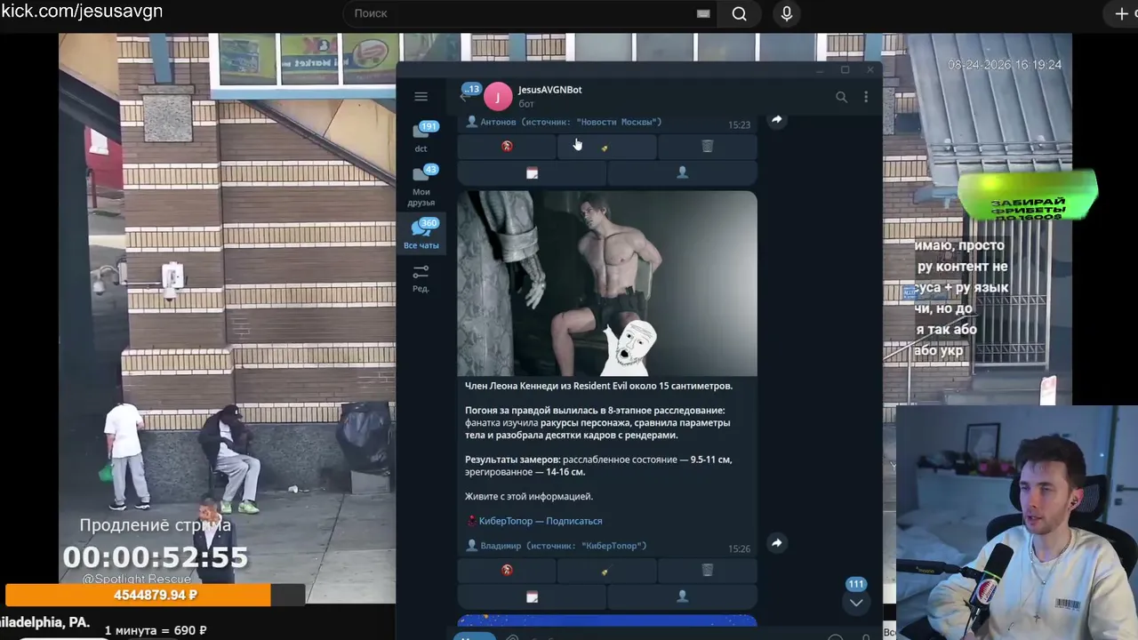
Task: Start voice search with the microphone
Action: [786, 13]
